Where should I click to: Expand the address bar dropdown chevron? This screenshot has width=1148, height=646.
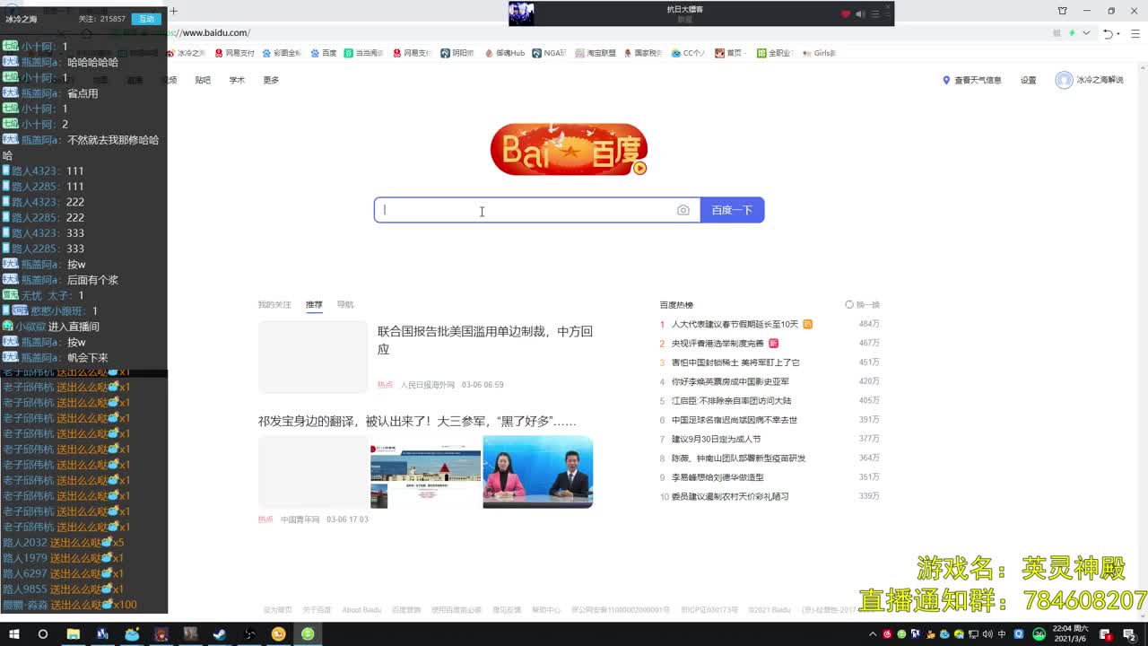click(1086, 33)
